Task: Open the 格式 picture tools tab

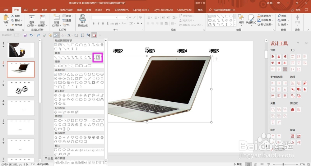Action: 200,10
